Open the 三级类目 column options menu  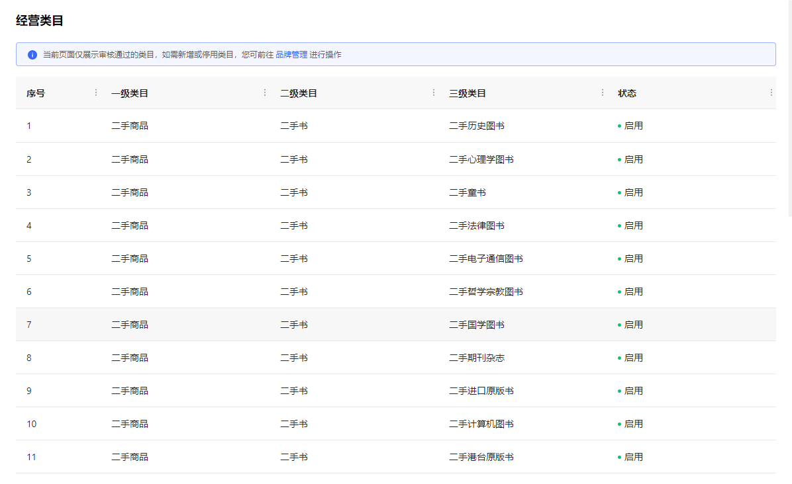tap(603, 93)
